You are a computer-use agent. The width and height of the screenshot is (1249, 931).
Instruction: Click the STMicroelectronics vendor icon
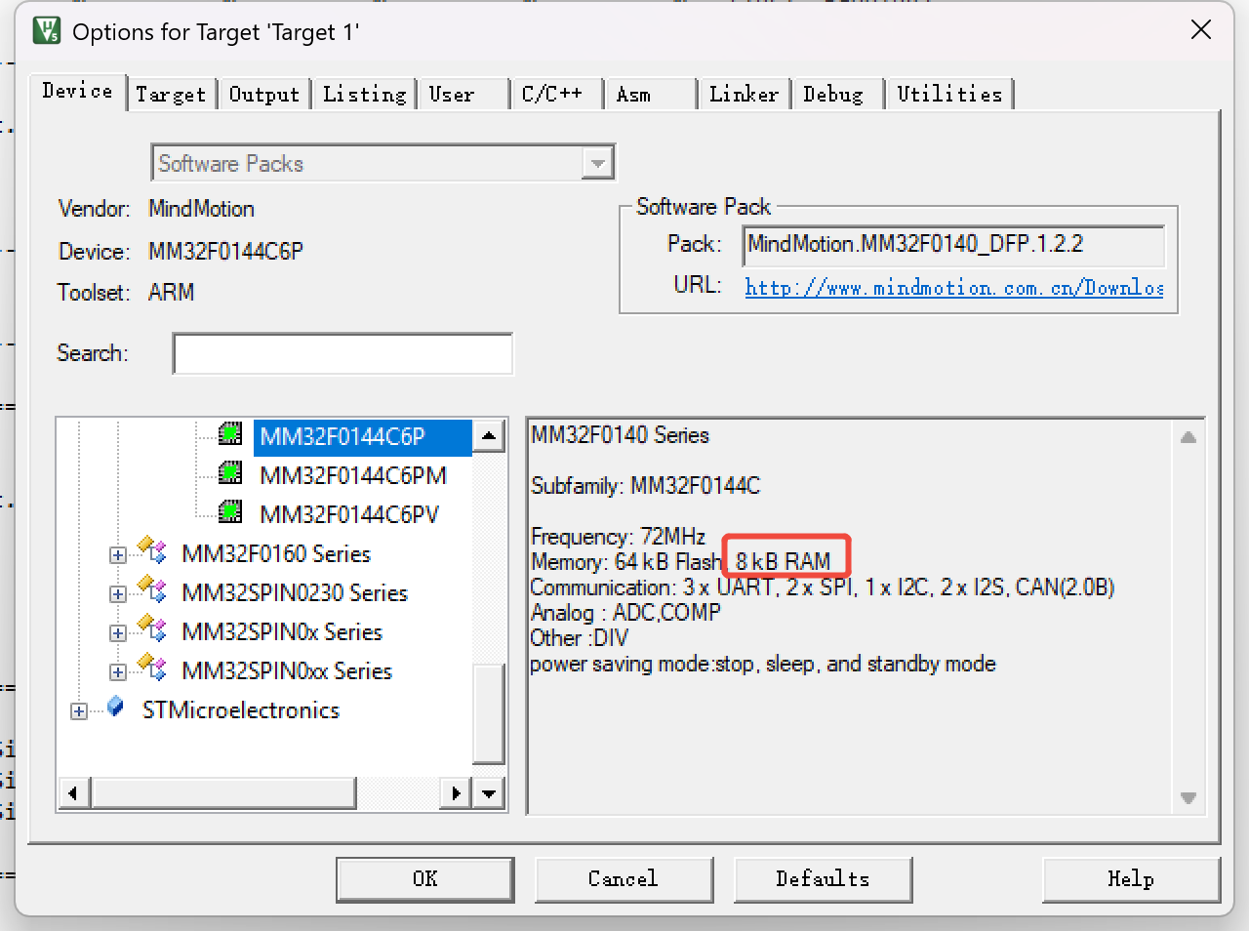[x=116, y=707]
